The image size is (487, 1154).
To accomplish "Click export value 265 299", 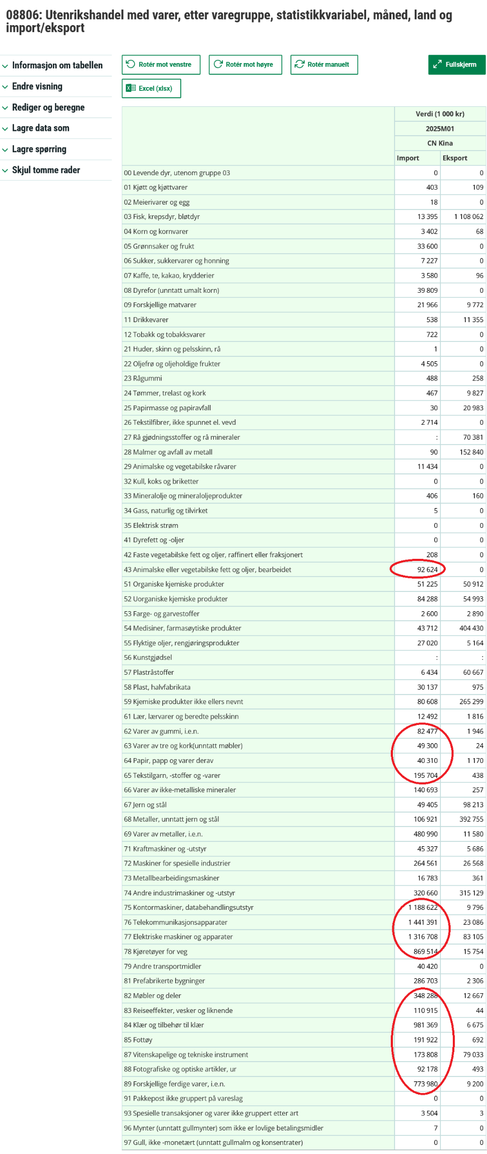I will [471, 702].
